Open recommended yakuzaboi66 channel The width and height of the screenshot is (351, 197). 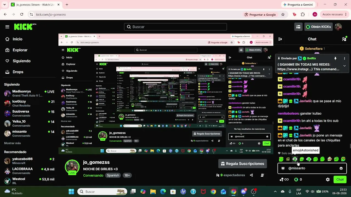pyautogui.click(x=29, y=161)
